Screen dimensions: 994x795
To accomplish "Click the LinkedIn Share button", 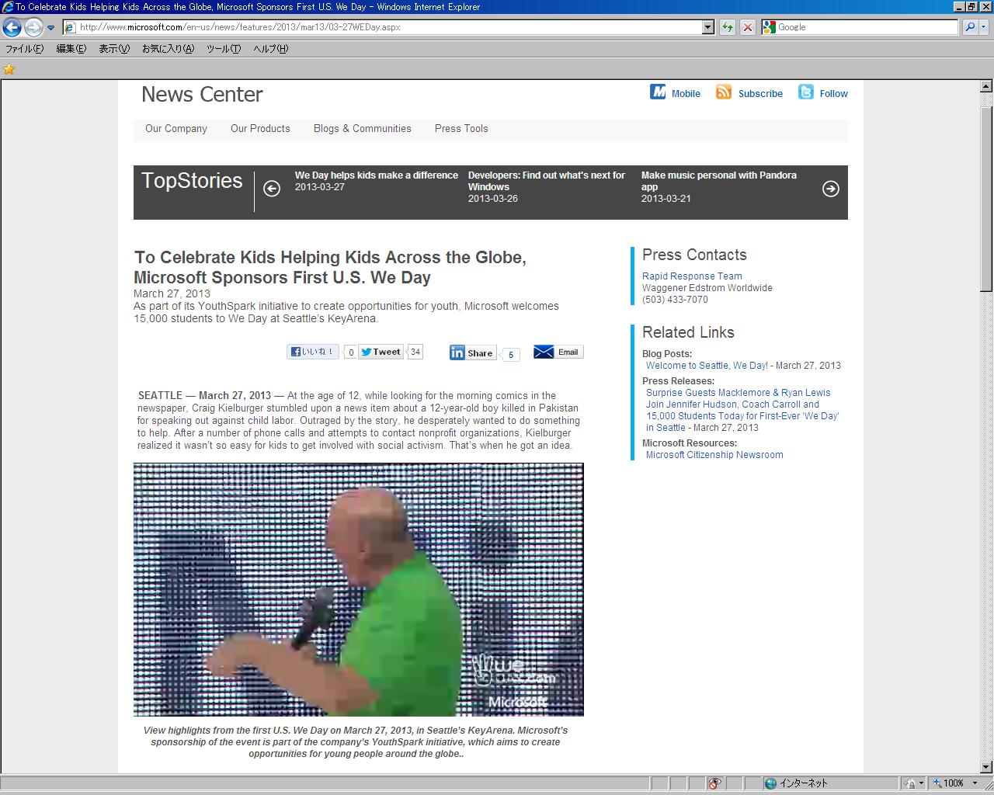I will [471, 352].
